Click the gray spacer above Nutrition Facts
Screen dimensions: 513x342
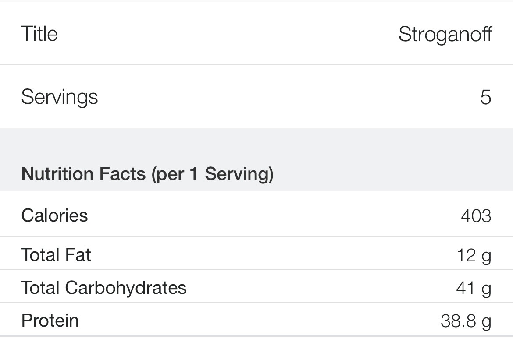click(x=256, y=142)
